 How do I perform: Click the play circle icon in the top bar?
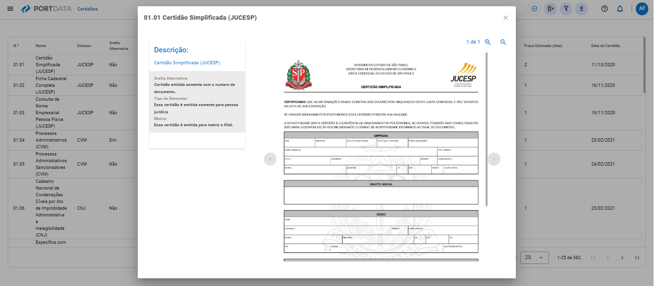pos(535,9)
